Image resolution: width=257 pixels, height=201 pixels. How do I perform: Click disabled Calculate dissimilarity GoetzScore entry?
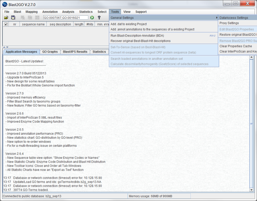click(164, 64)
